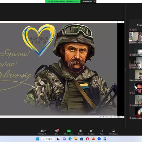Open File Explorer from the taskbar

pos(76,139)
